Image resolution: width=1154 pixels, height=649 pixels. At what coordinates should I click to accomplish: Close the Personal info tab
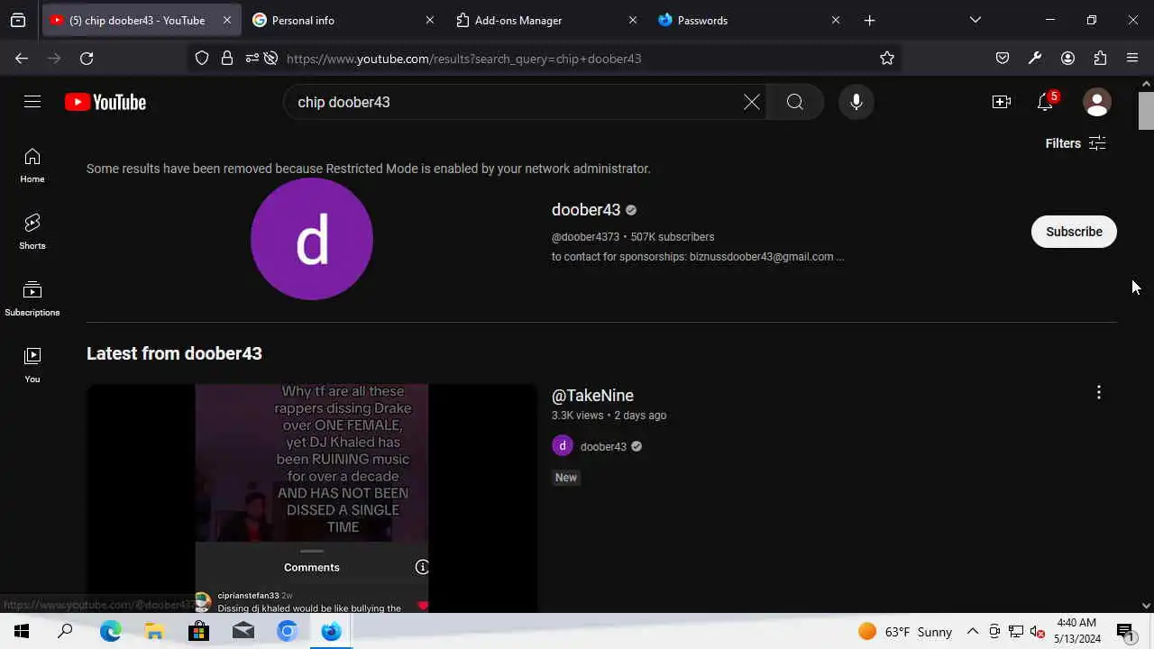point(430,20)
